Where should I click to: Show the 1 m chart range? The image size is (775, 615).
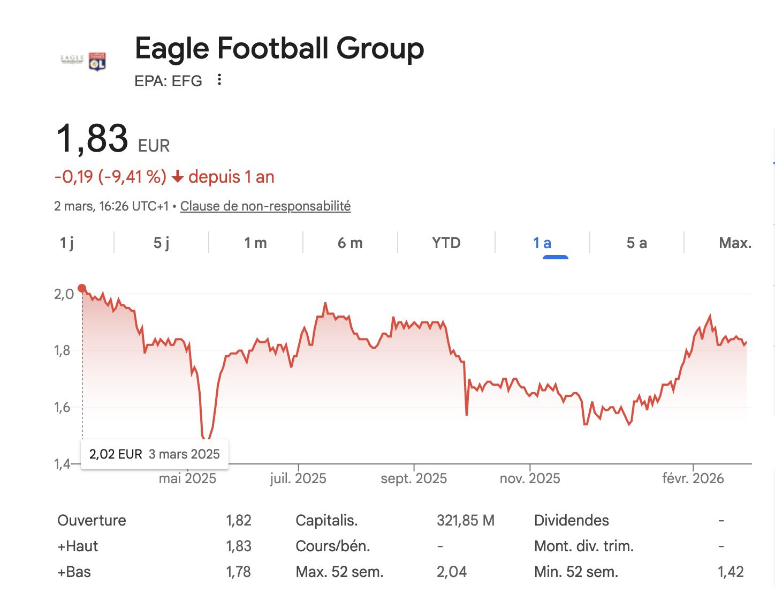[x=255, y=243]
